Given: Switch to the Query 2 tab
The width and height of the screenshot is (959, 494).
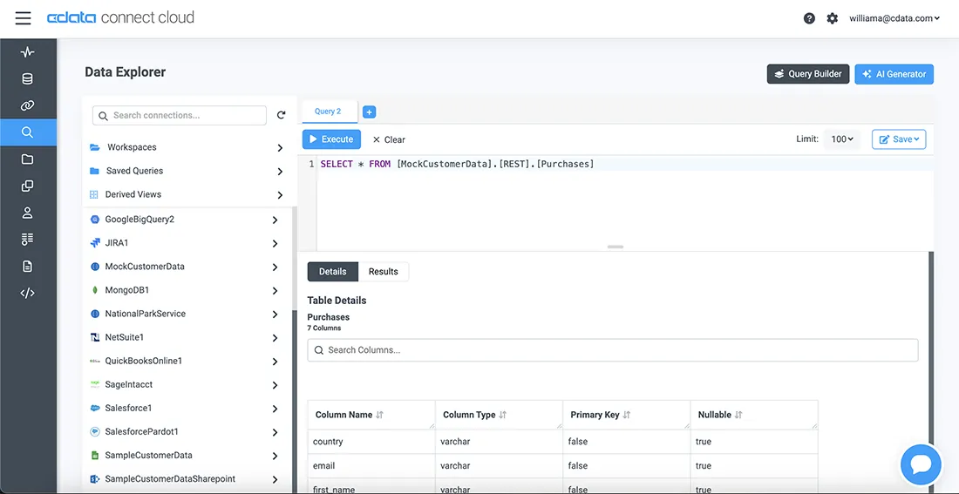Looking at the screenshot, I should click(329, 112).
